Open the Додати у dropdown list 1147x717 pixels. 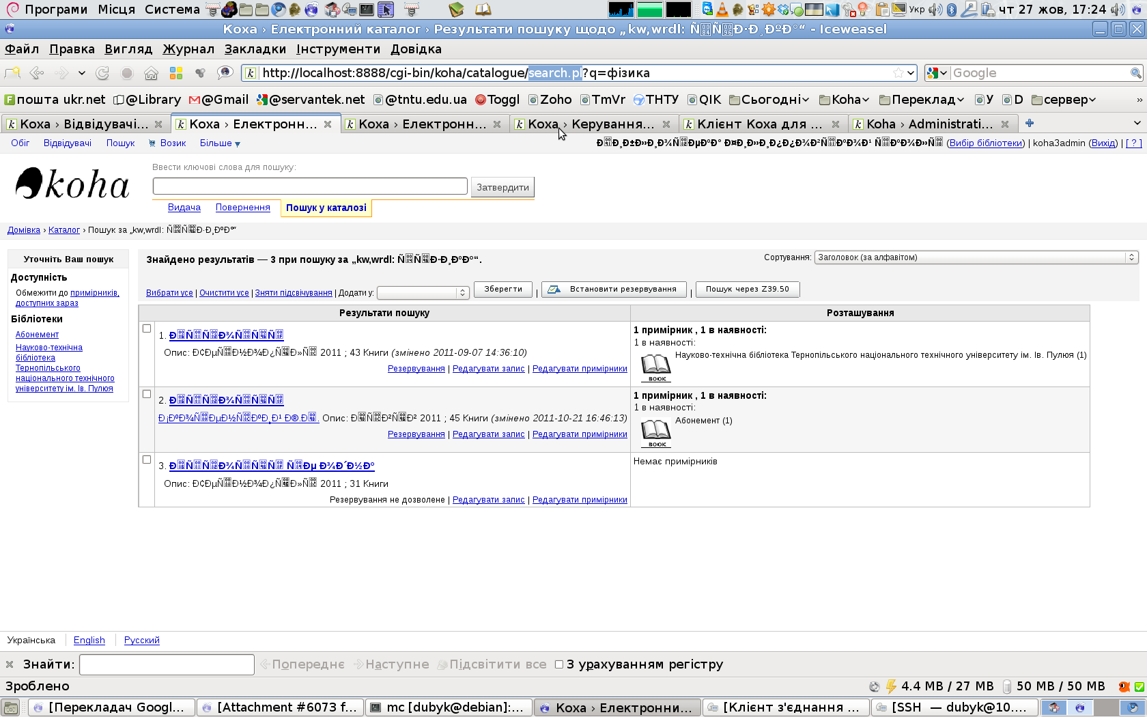pos(423,293)
